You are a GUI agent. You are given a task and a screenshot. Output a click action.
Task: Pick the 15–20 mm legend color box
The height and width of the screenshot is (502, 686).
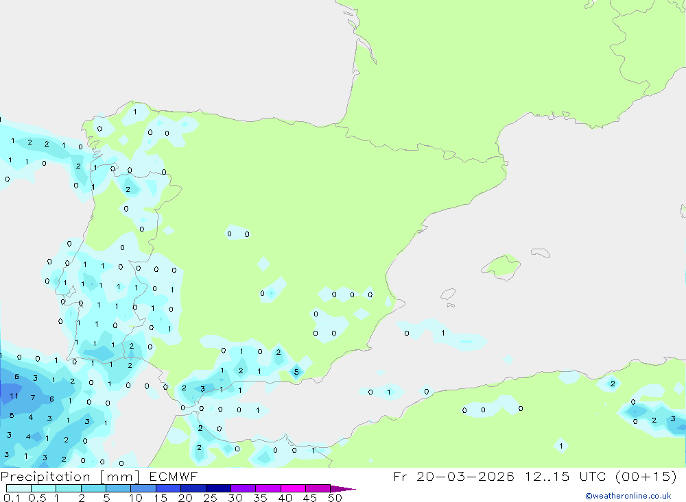(169, 488)
